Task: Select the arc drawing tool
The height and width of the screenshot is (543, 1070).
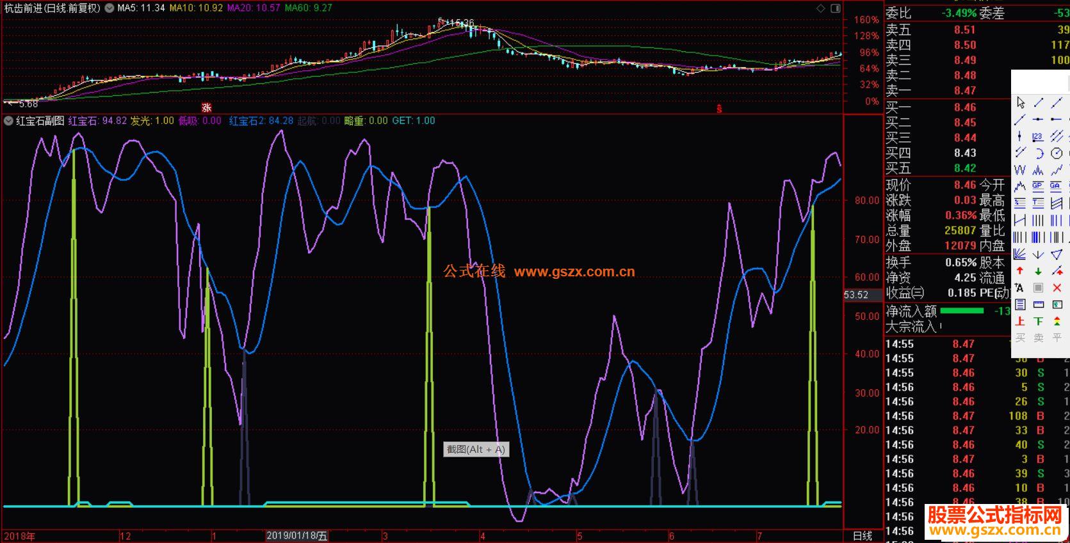Action: click(1039, 153)
